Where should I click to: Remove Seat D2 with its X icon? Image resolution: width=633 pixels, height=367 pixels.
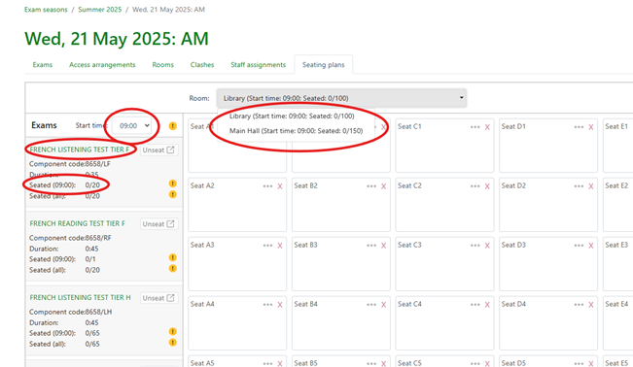[x=591, y=186]
